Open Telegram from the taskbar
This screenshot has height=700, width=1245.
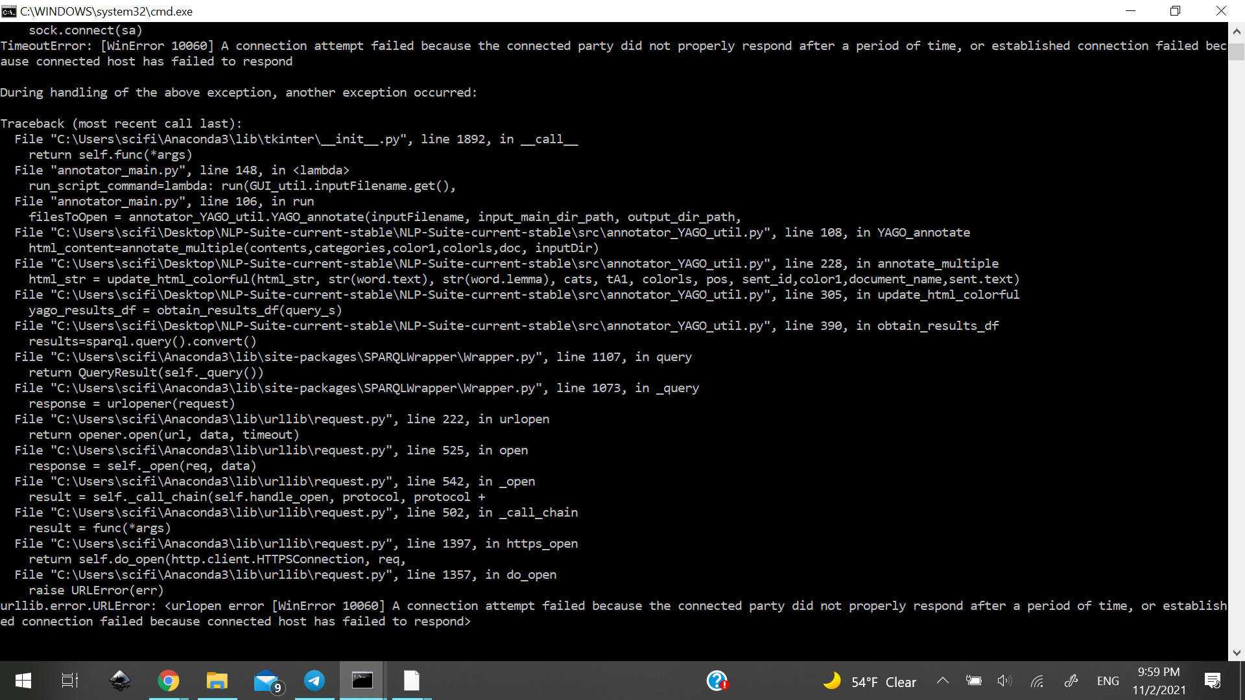(314, 681)
